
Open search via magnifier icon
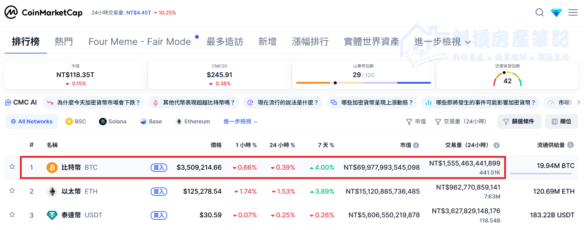540,13
